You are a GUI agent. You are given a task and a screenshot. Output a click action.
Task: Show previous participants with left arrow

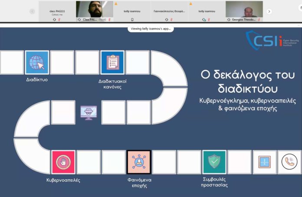(x=32, y=11)
